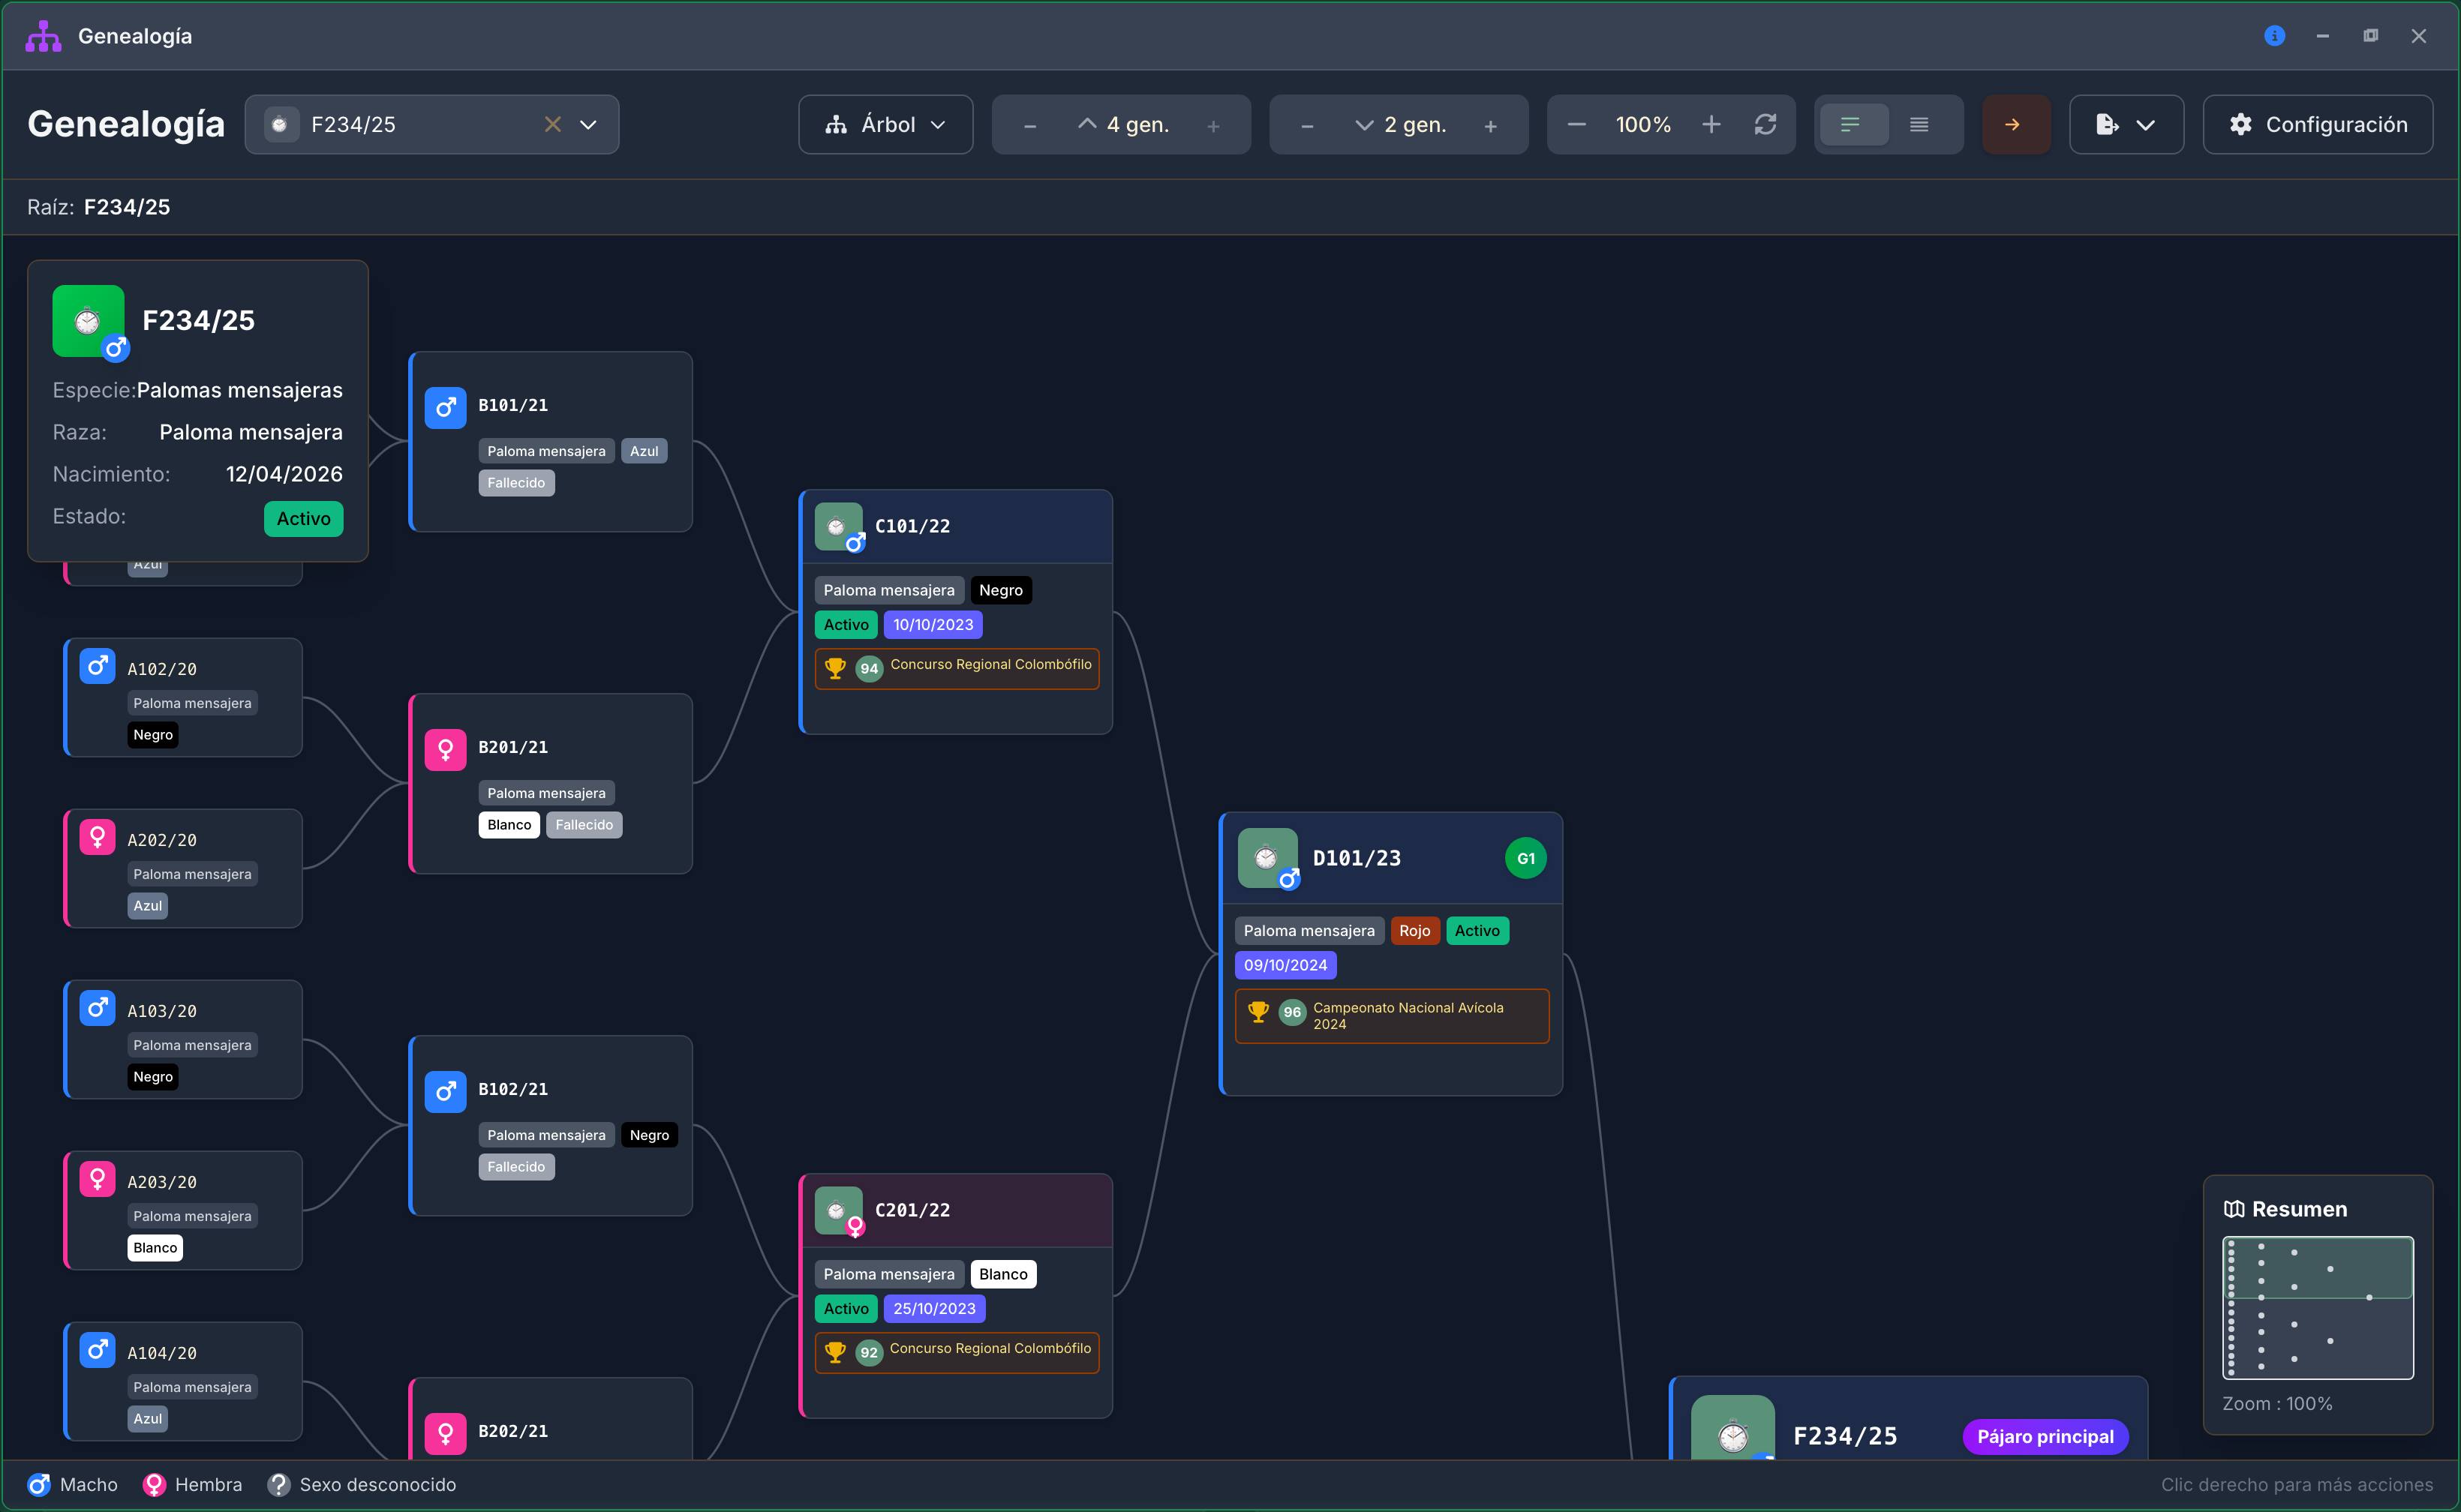2461x1512 pixels.
Task: Clear the F234/25 bird selection
Action: pos(552,124)
